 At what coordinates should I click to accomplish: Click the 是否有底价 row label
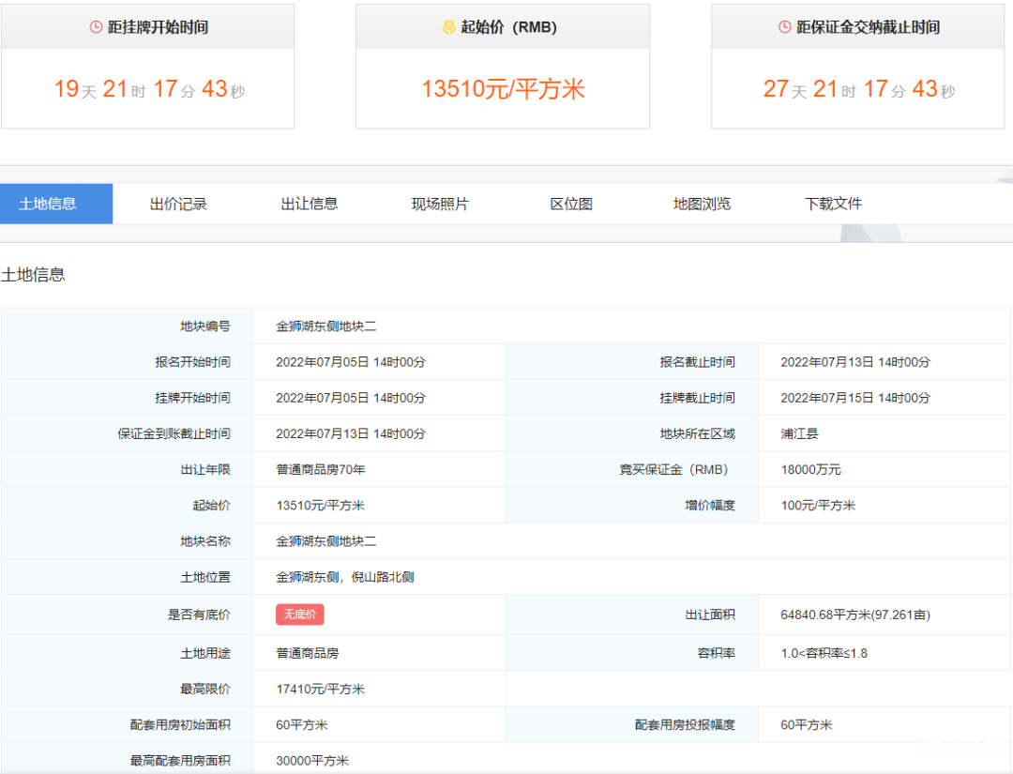[199, 615]
